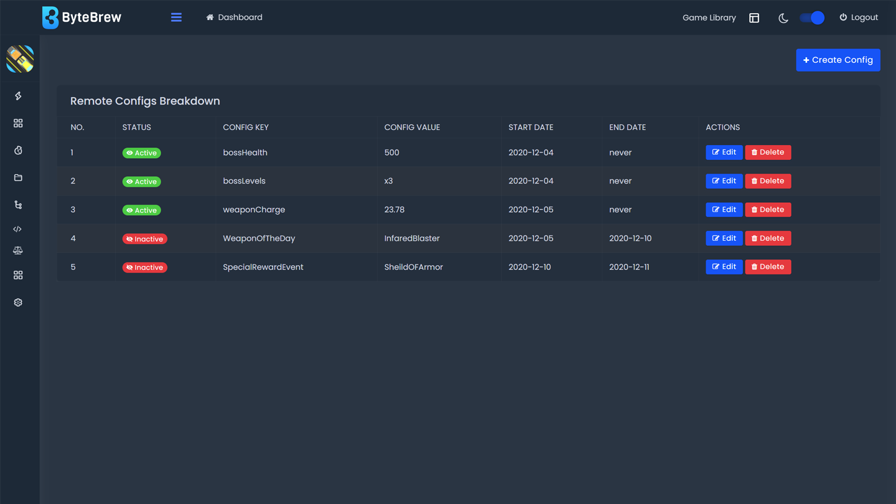
Task: Open the lightning bolt sidebar icon
Action: coord(18,96)
